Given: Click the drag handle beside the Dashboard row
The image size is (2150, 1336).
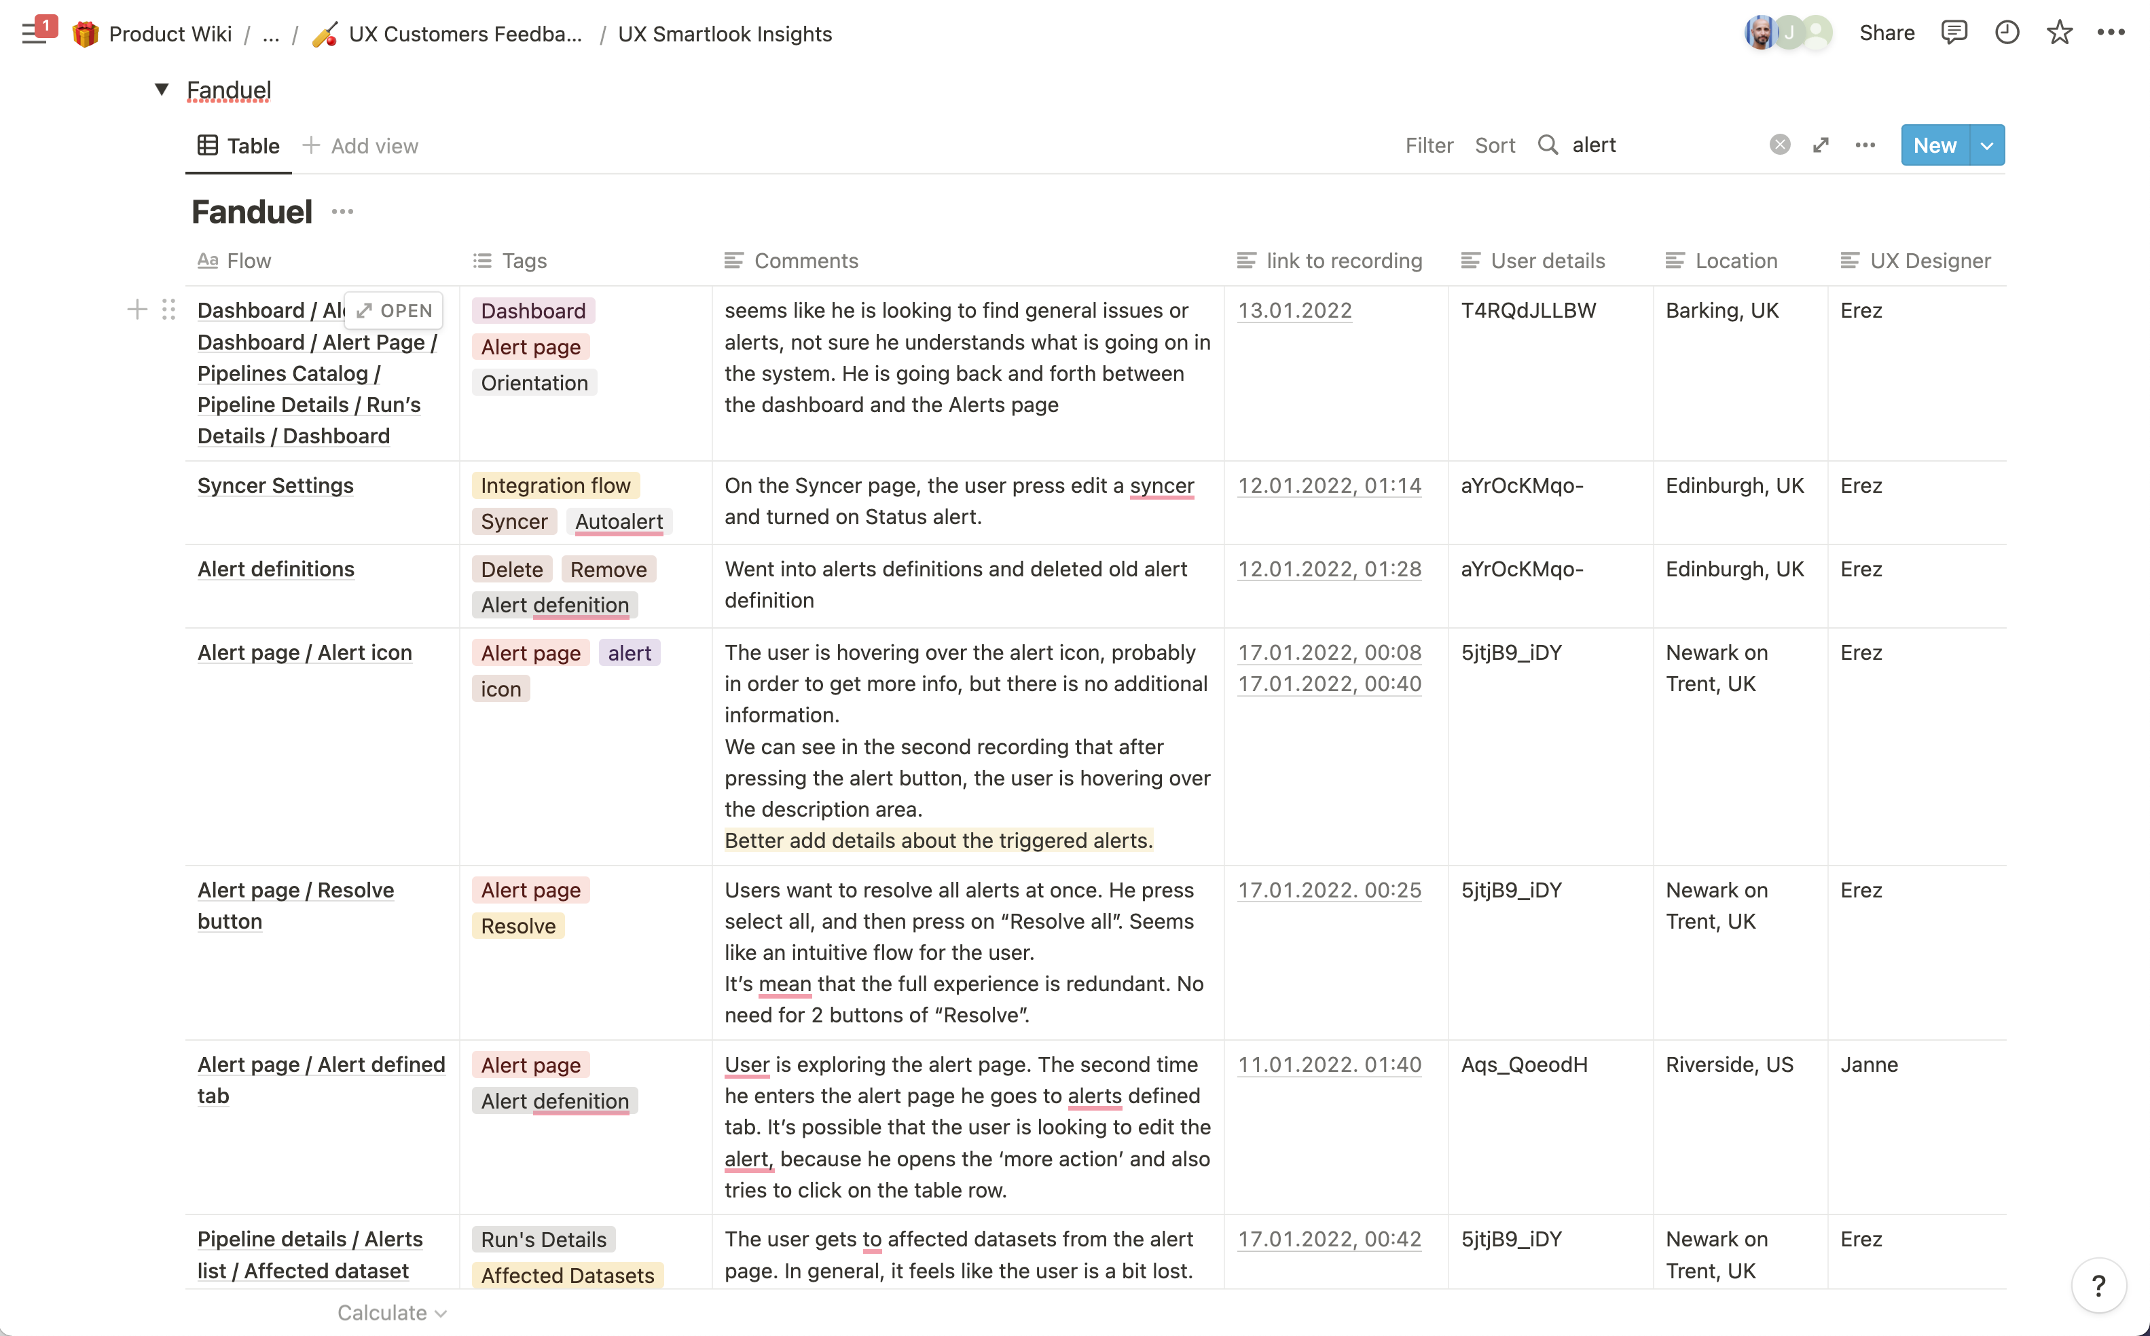Looking at the screenshot, I should [169, 310].
